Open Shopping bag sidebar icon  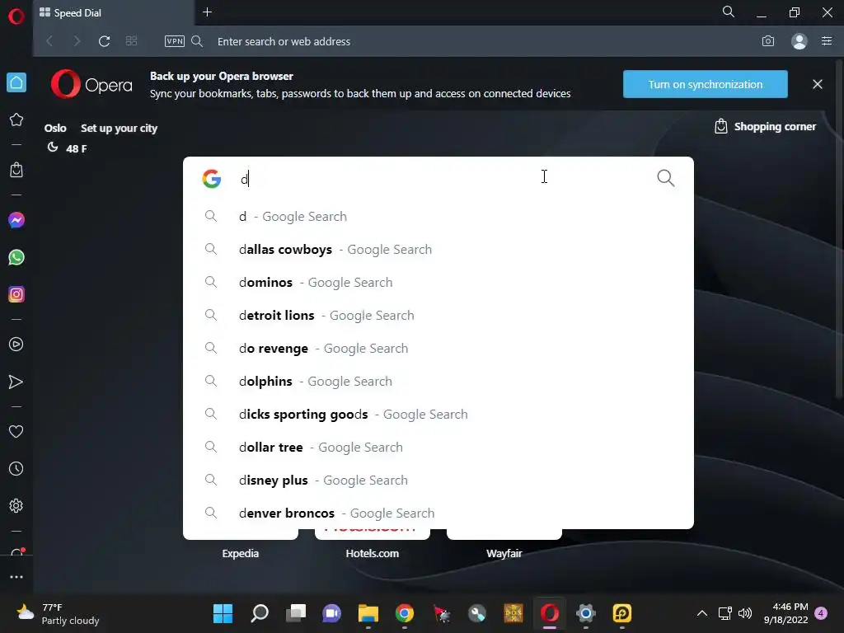(16, 170)
